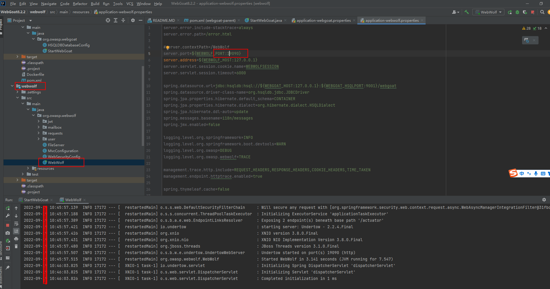
Task: Toggle scroll to end of console
Action: click(x=16, y=231)
